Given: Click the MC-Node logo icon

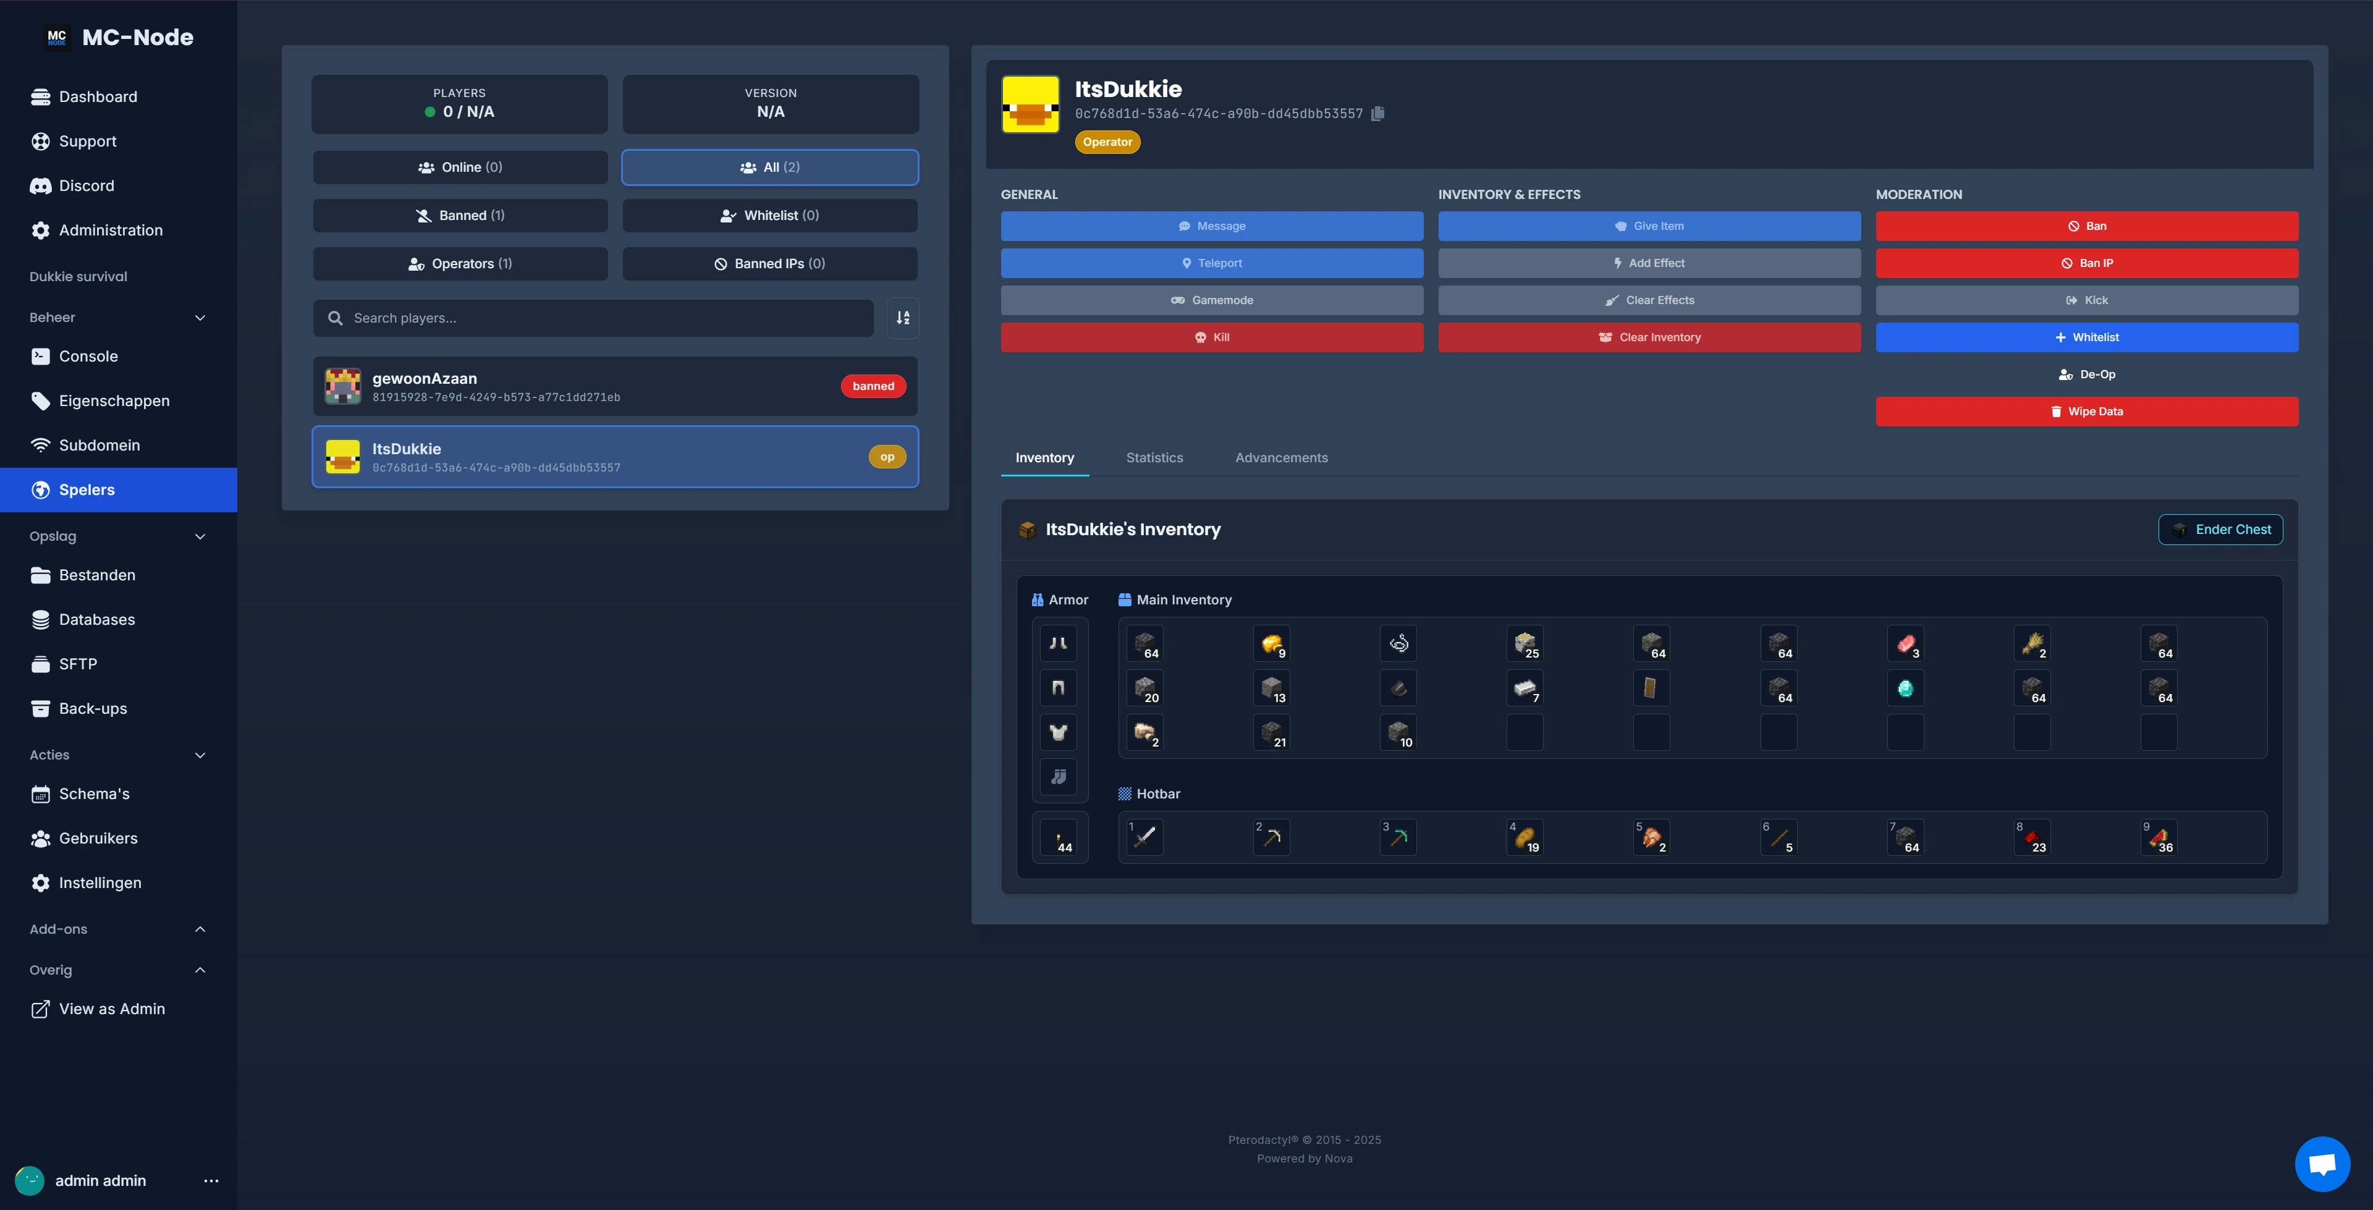Looking at the screenshot, I should (57, 37).
